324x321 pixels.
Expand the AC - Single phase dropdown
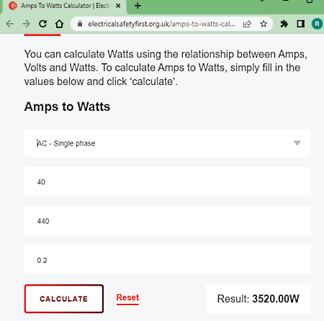[167, 143]
